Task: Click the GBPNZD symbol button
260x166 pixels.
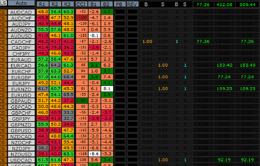Action: pos(21,125)
